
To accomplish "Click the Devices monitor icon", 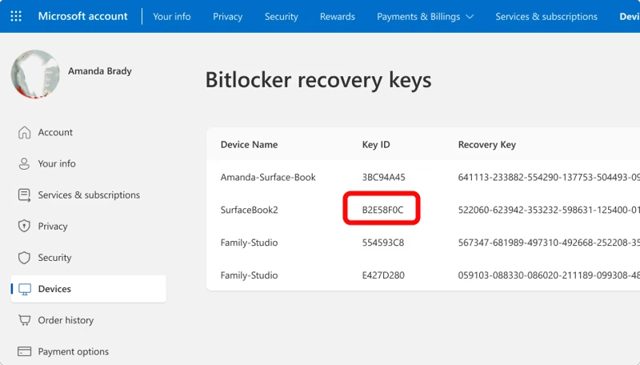I will point(25,289).
